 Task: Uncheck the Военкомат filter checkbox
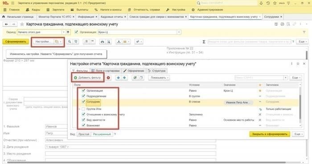[x=83, y=125]
